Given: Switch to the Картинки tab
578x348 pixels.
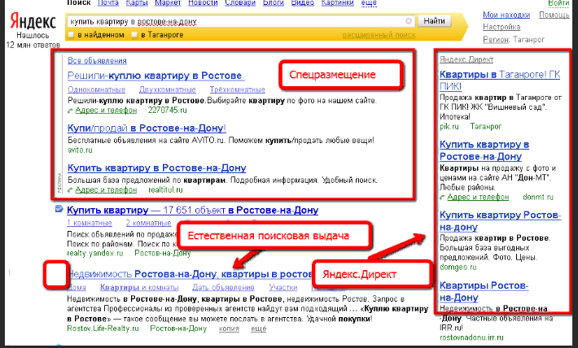Looking at the screenshot, I should point(337,3).
